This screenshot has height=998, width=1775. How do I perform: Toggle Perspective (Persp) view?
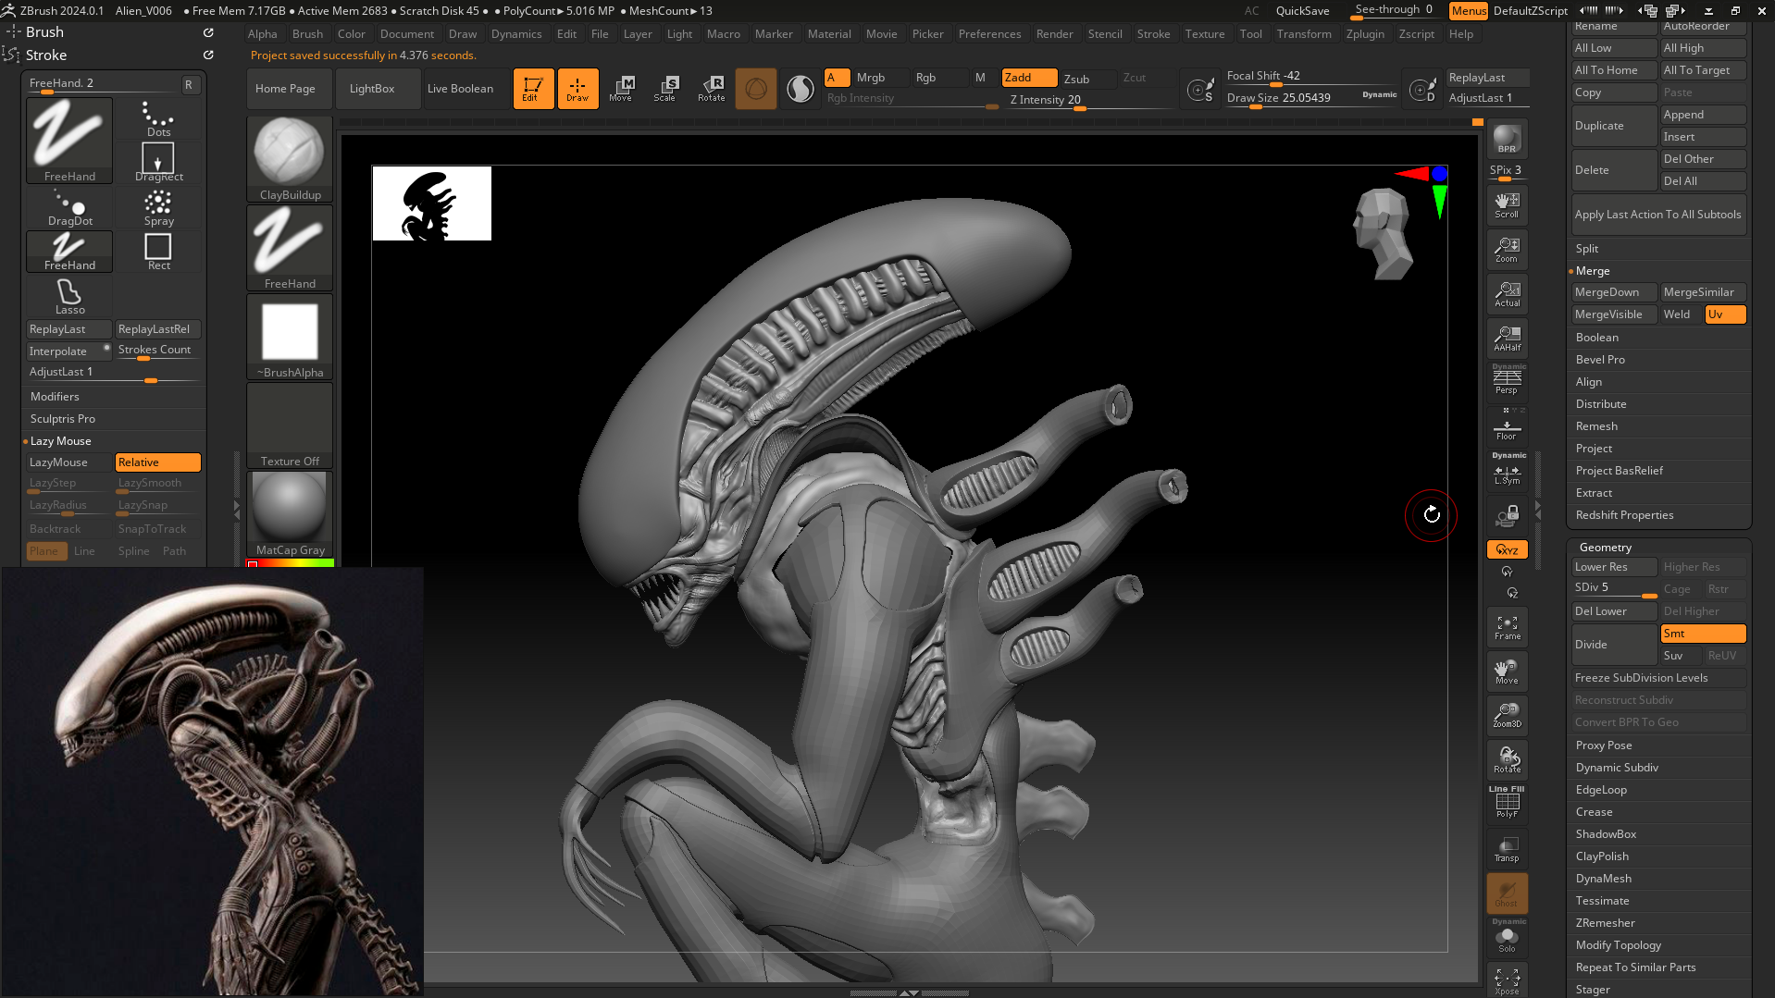(1507, 380)
